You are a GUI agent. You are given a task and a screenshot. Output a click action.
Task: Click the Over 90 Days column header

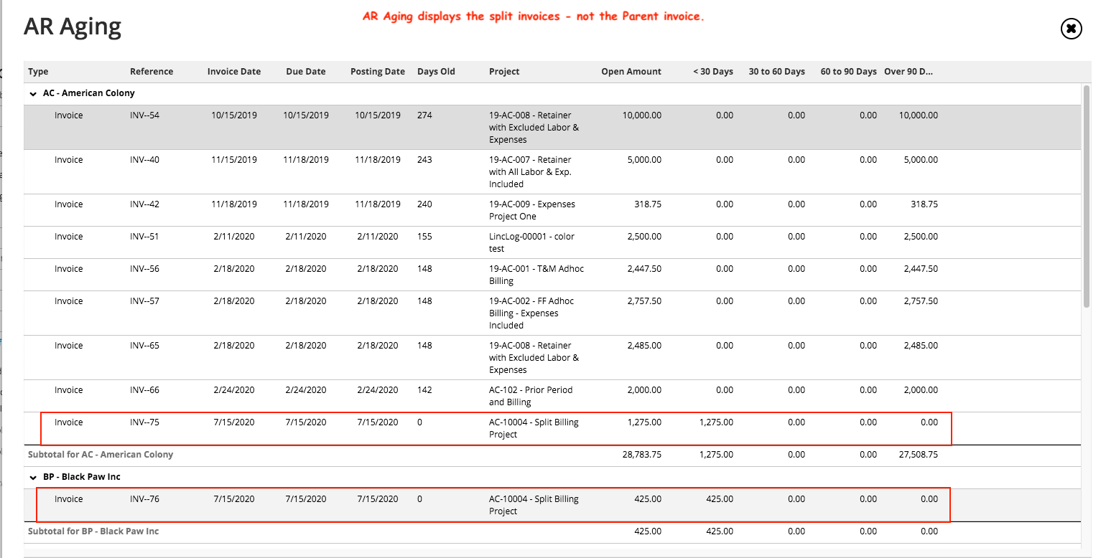(x=908, y=72)
